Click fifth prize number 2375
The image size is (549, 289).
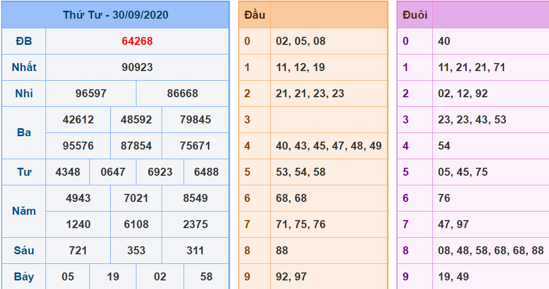click(195, 224)
